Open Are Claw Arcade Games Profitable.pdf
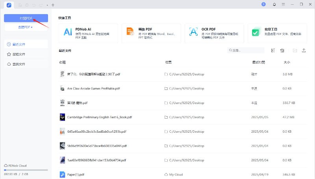315x179 pixels. click(x=93, y=88)
